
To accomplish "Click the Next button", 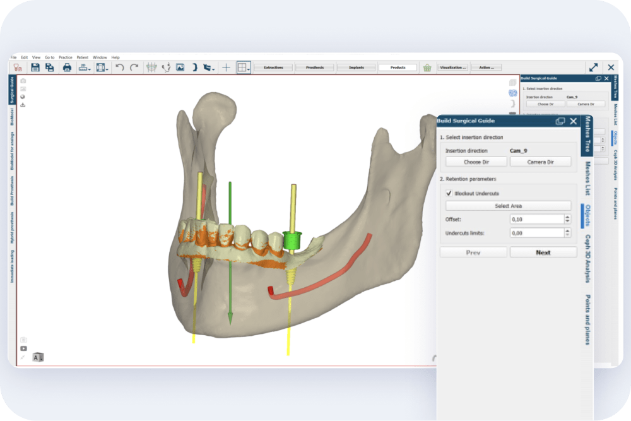I will pos(543,252).
